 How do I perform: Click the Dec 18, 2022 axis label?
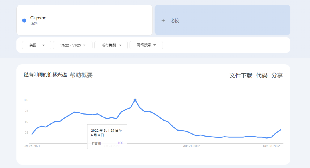[x=271, y=146]
